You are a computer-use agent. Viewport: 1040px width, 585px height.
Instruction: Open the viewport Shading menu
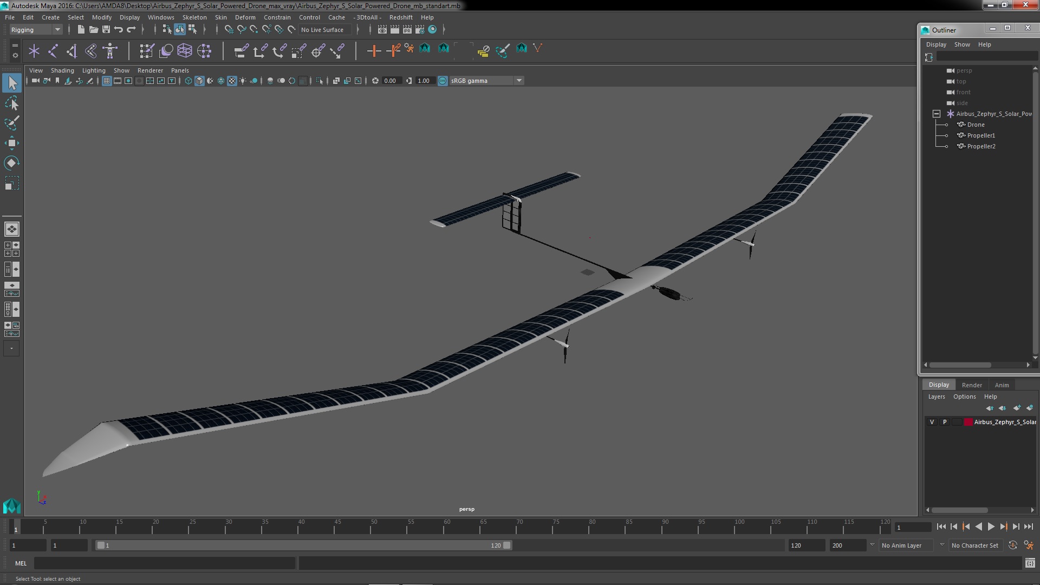click(62, 70)
